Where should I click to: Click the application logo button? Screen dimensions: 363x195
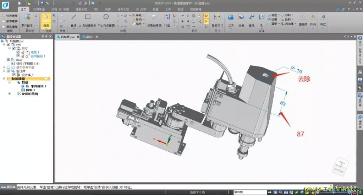click(5, 5)
